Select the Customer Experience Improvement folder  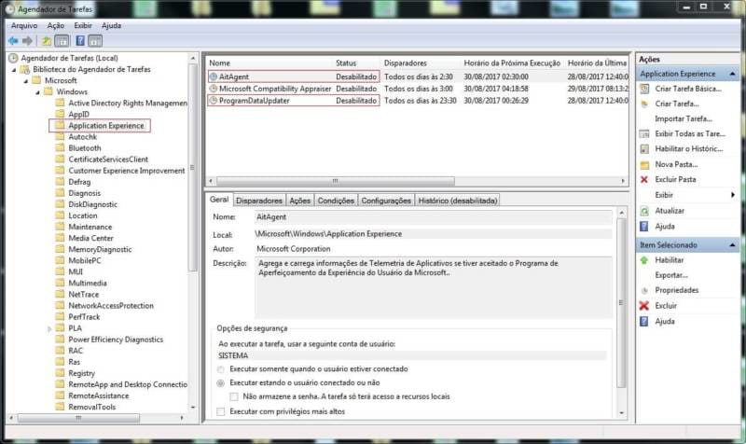coord(126,171)
